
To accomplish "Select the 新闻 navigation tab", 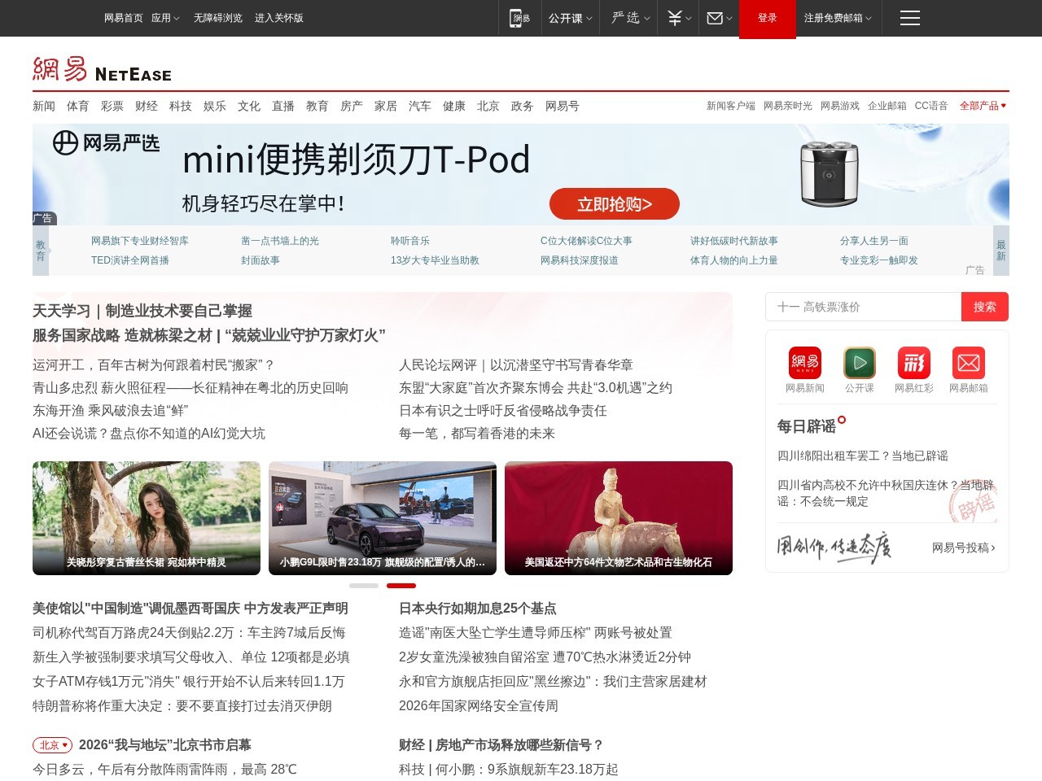I will 44,106.
